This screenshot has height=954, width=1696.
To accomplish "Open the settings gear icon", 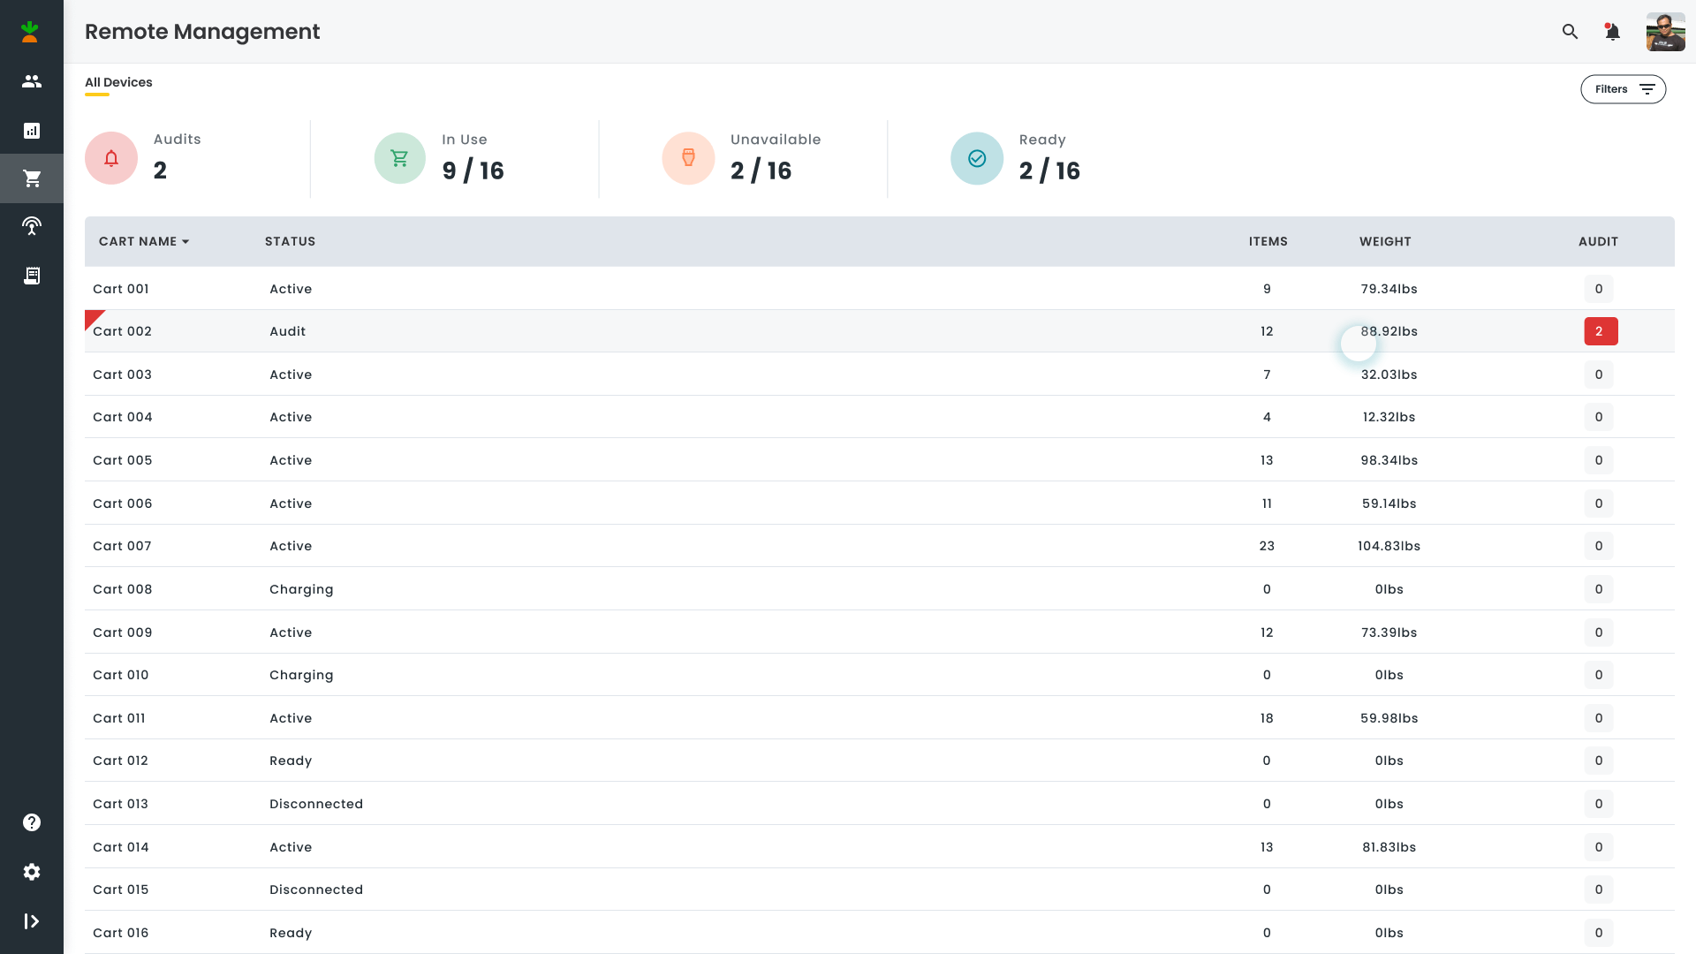I will pyautogui.click(x=32, y=872).
